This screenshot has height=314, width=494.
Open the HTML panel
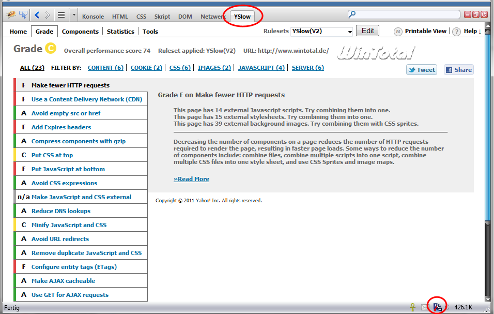click(x=120, y=17)
